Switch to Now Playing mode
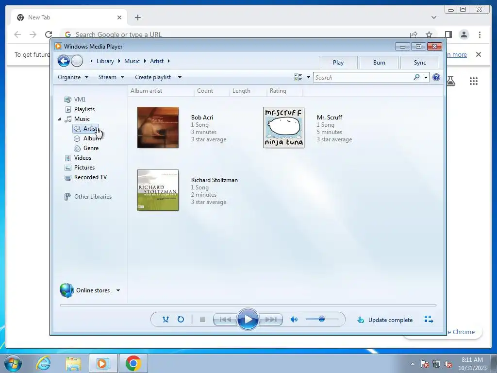 429,320
